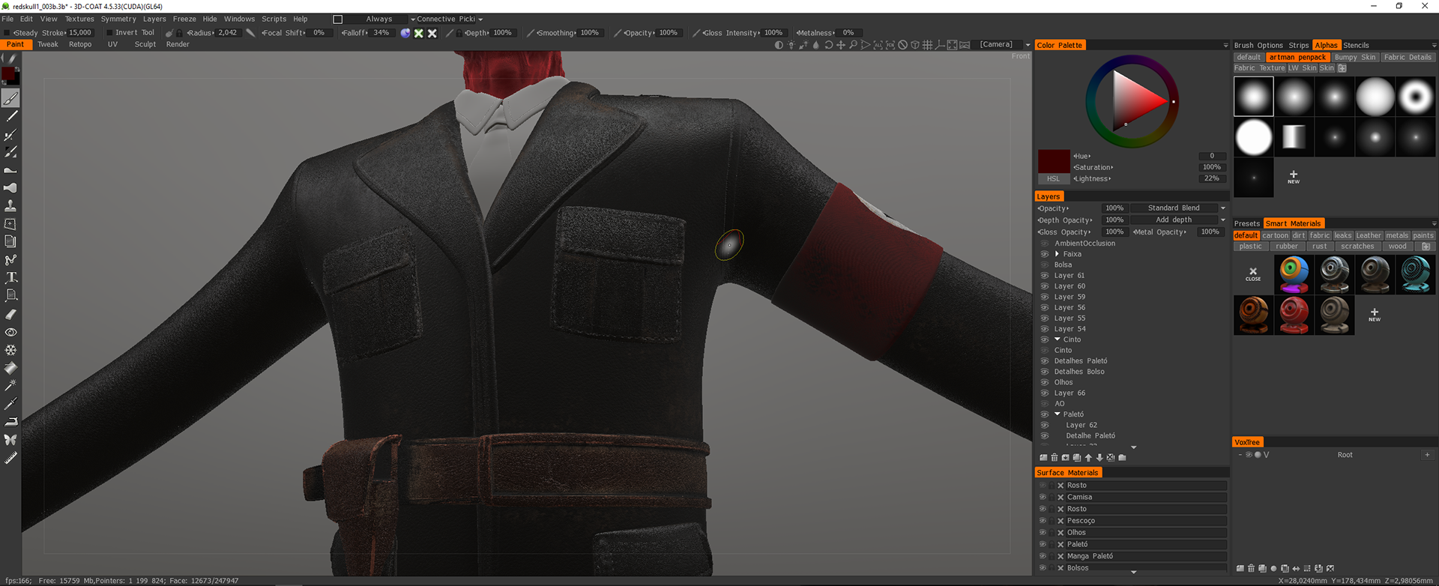Select the red sphere smart material thumbnail
The height and width of the screenshot is (586, 1439).
pyautogui.click(x=1294, y=315)
